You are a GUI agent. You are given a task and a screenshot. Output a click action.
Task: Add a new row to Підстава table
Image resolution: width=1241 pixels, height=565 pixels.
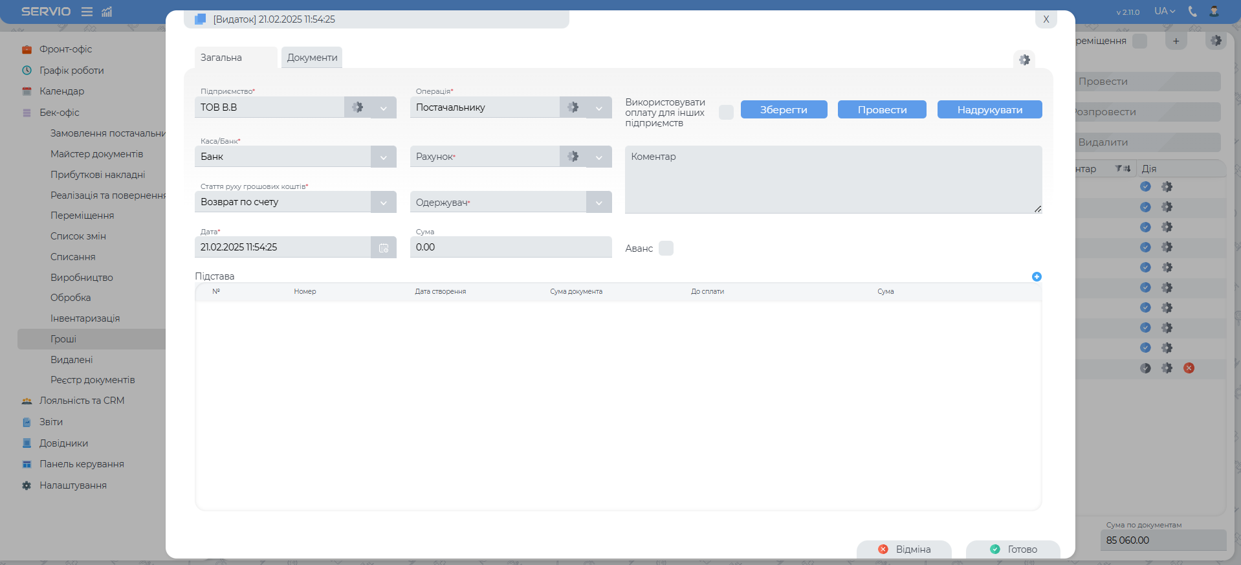point(1037,276)
